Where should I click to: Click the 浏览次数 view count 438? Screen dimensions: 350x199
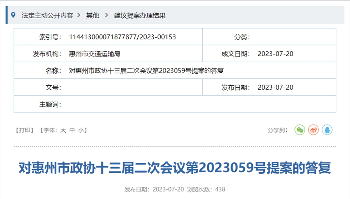[x=220, y=189]
